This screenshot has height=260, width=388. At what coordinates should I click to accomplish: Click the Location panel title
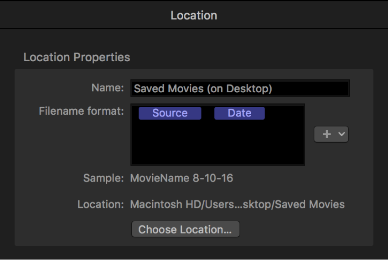click(194, 16)
